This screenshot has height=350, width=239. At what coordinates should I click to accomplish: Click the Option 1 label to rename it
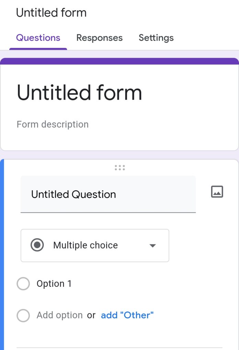coord(54,284)
